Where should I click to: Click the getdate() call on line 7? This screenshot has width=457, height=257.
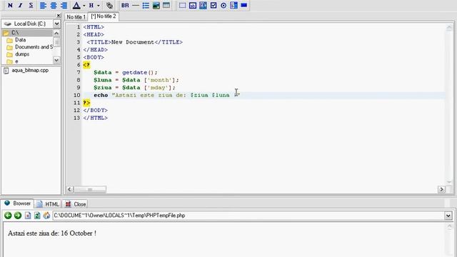coord(140,73)
